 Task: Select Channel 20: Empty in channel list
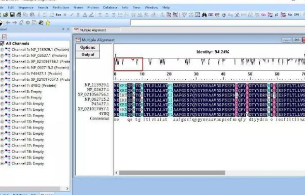coord(28,163)
